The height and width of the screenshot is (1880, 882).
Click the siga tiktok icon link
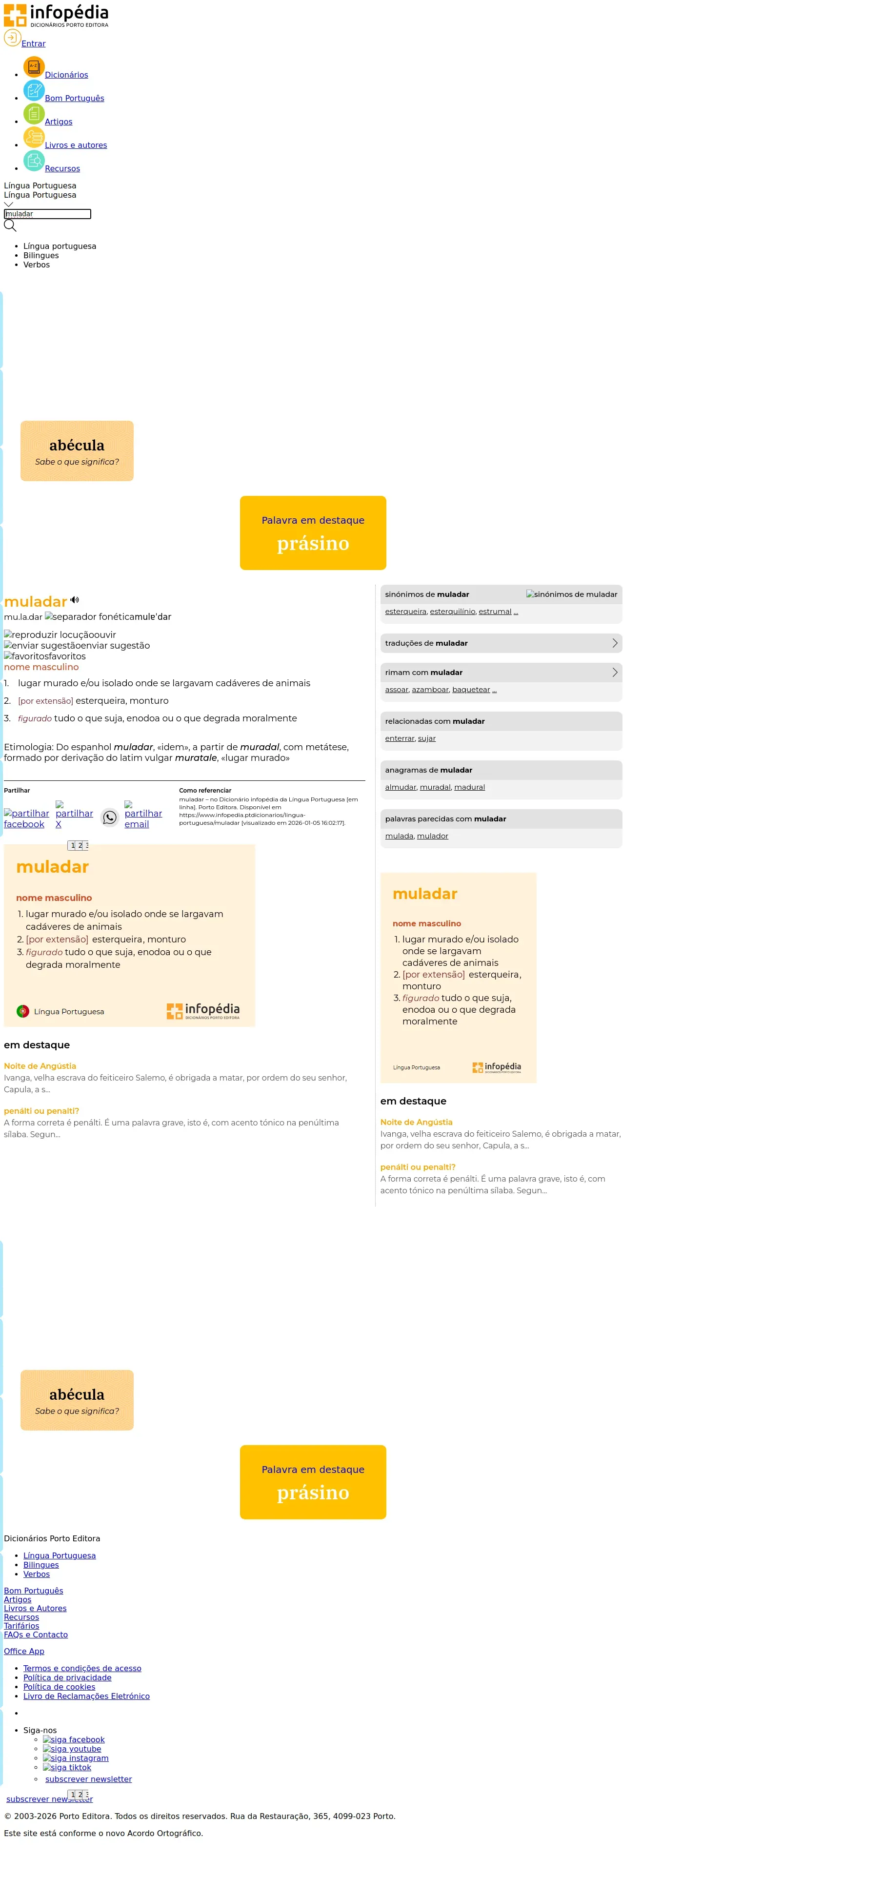67,1768
